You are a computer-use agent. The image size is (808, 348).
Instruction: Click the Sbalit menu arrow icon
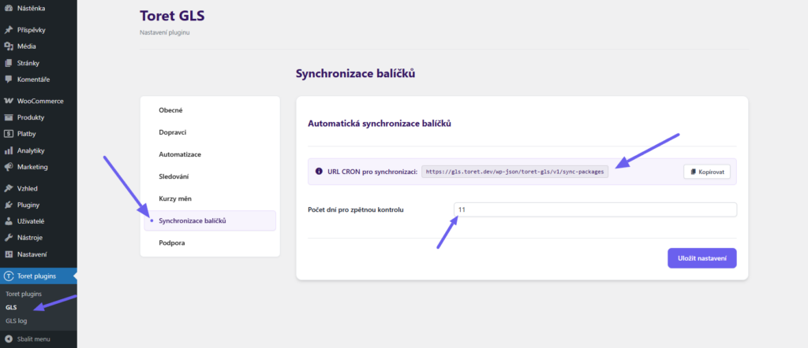coord(8,339)
